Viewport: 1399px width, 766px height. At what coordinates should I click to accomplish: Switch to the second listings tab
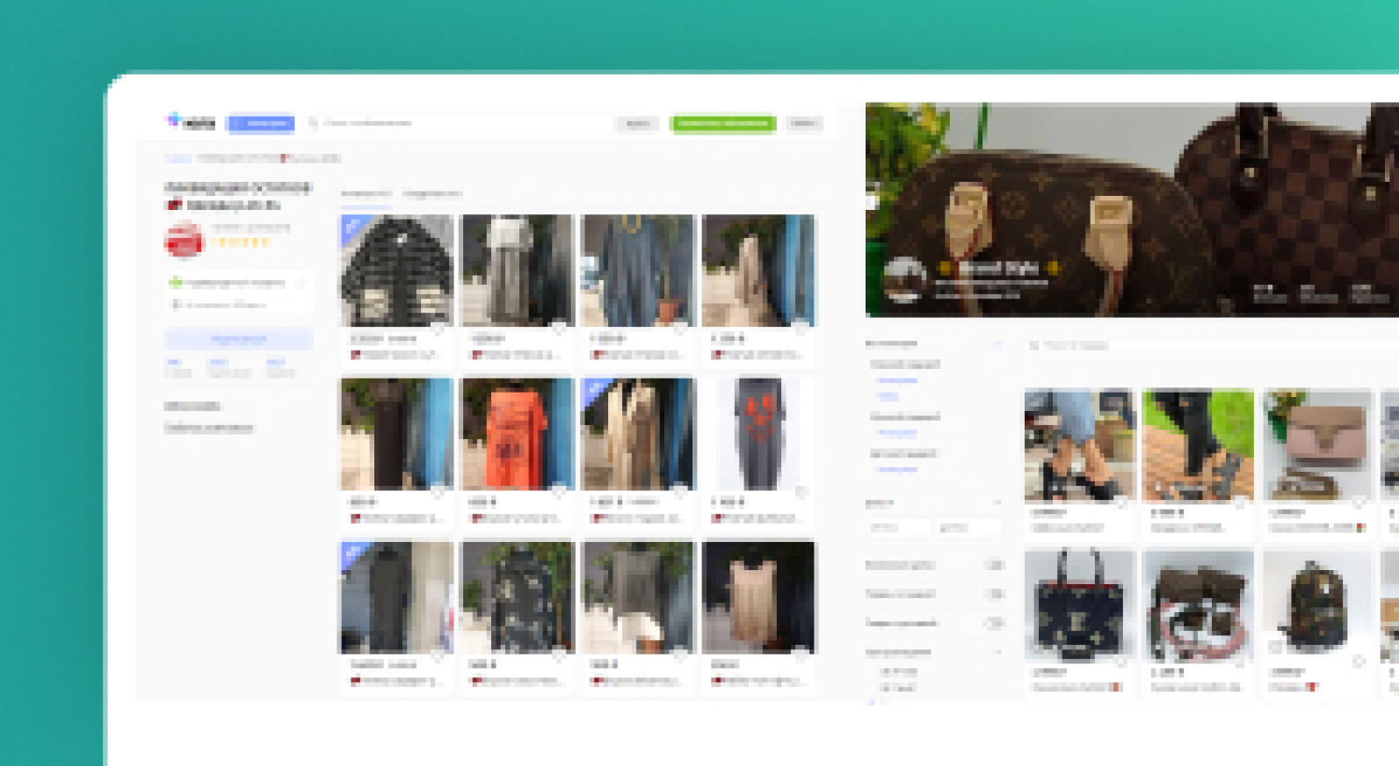431,193
